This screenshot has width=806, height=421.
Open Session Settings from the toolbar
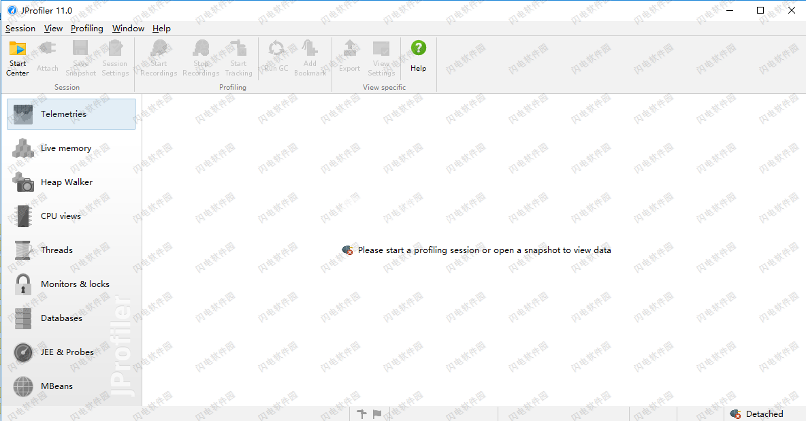point(115,58)
